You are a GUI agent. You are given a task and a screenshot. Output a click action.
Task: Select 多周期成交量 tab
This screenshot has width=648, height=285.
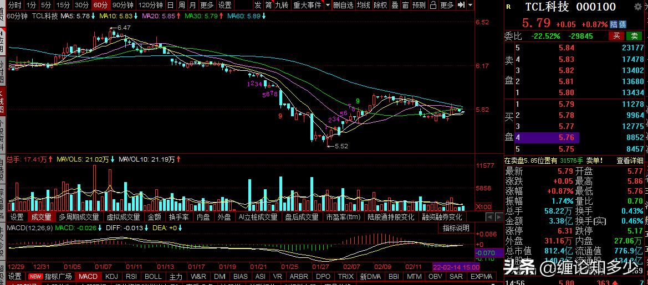79,217
